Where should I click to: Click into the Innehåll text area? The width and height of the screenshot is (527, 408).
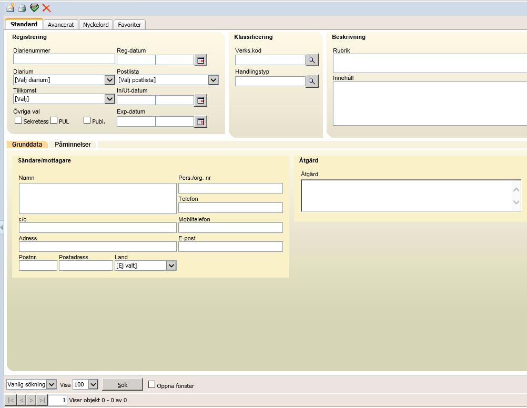click(430, 104)
